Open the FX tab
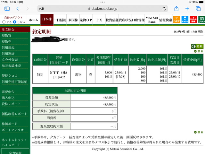The image size is (205, 154). tap(99, 20)
